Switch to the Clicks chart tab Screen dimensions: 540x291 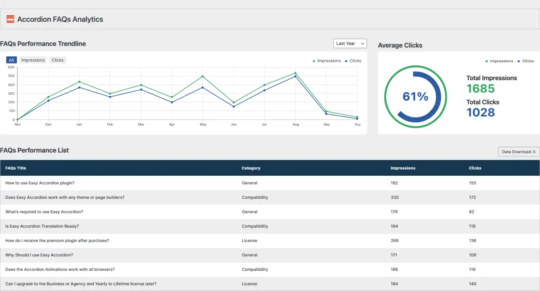pyautogui.click(x=58, y=60)
